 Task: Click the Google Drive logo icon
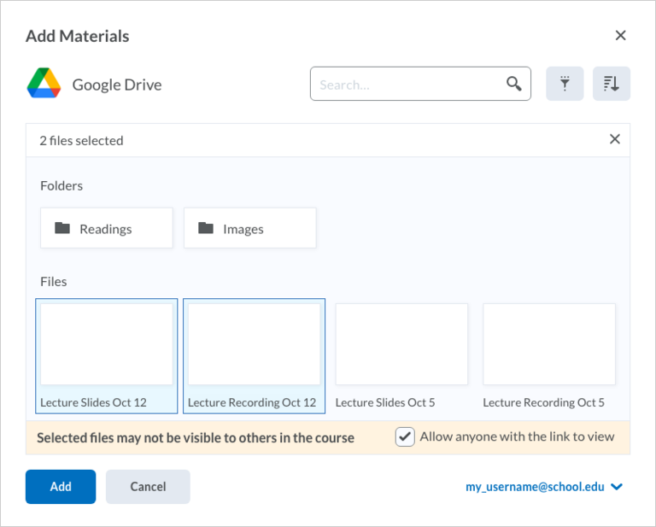point(44,83)
